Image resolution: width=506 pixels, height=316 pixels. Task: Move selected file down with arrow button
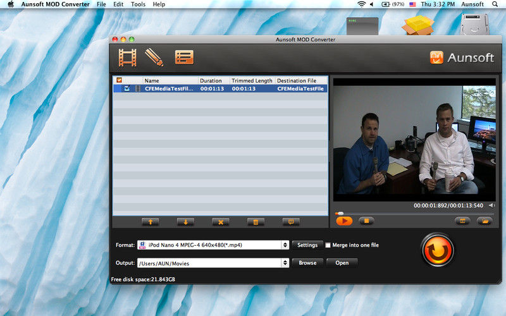coord(185,222)
